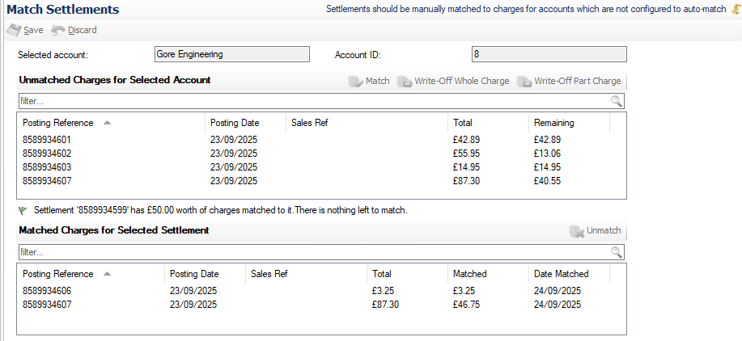742x341 pixels.
Task: Click the matched charges filter search magnifier
Action: (617, 251)
